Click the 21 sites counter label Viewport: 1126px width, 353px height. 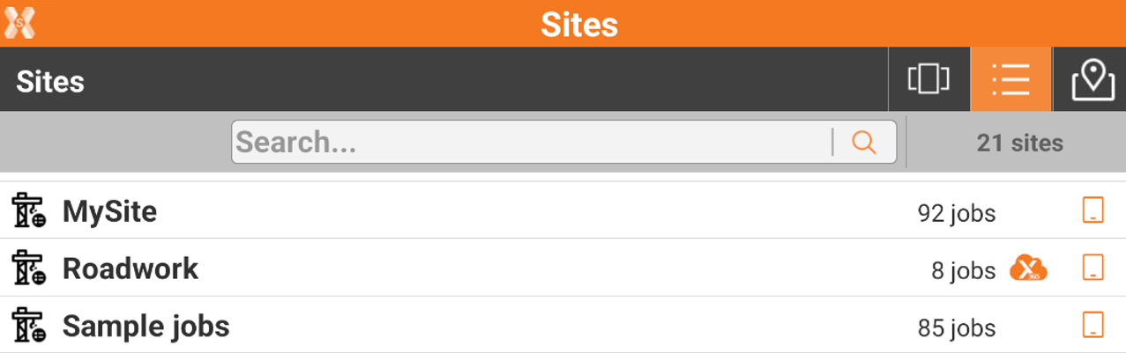(1019, 143)
